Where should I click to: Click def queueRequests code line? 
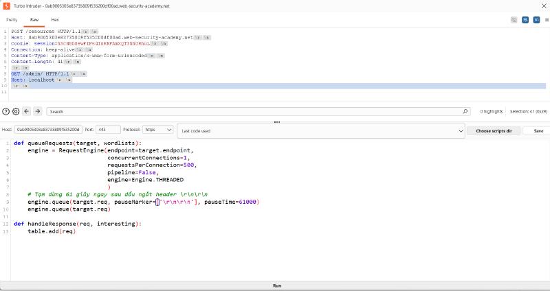coord(78,143)
